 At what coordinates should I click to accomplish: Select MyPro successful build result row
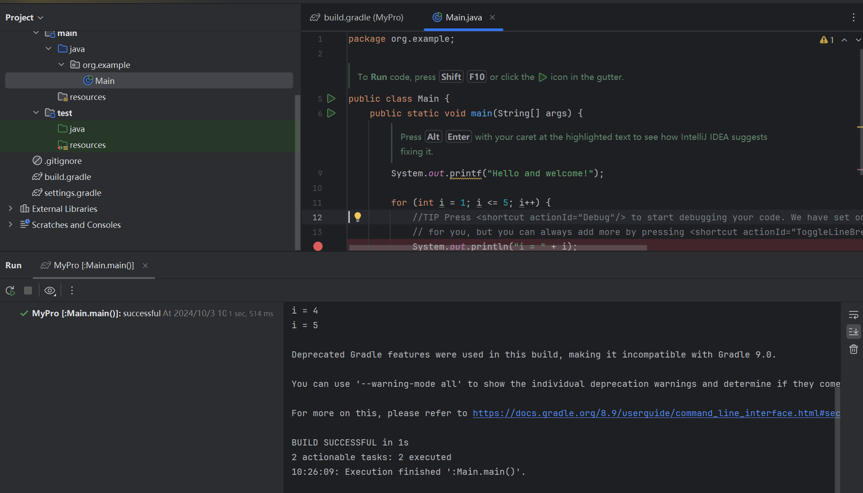(147, 314)
